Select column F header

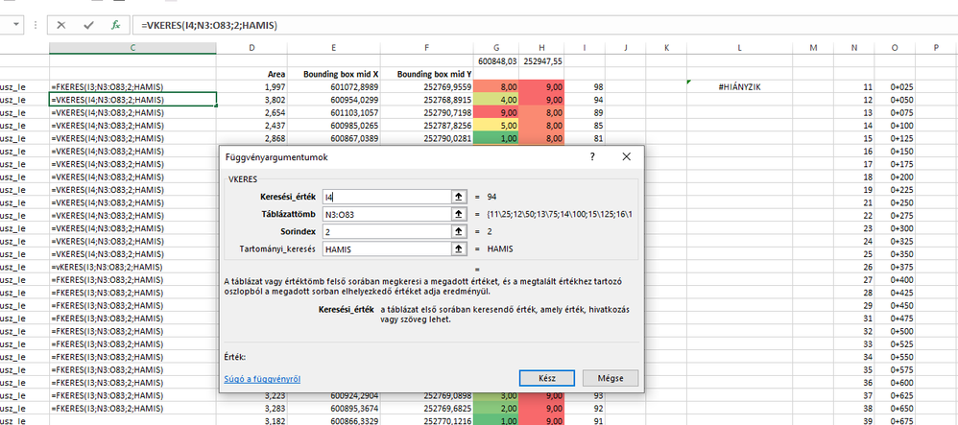(x=427, y=48)
